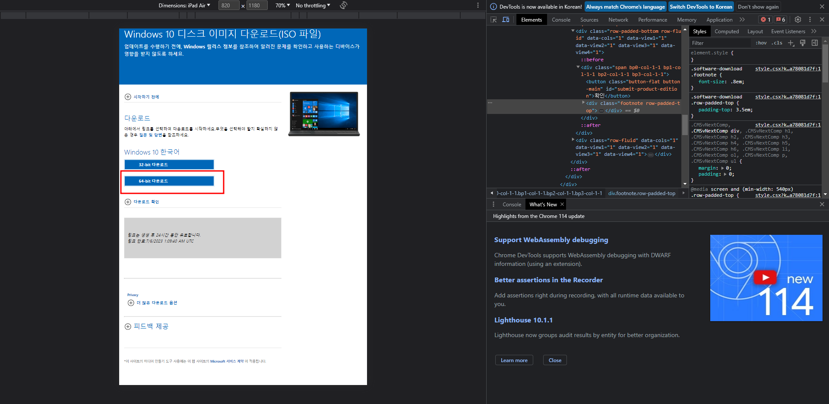Screen dimensions: 829x404
Task: Click the Learn more button
Action: pyautogui.click(x=514, y=360)
